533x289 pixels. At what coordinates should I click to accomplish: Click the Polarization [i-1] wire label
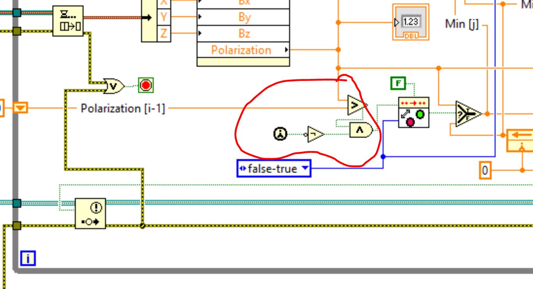point(123,108)
